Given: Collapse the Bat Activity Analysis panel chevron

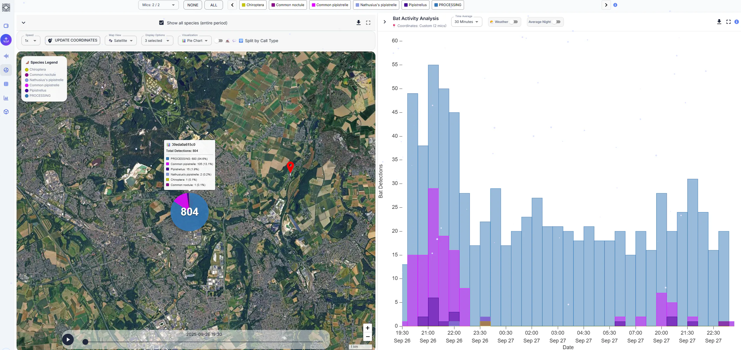Looking at the screenshot, I should pyautogui.click(x=385, y=22).
